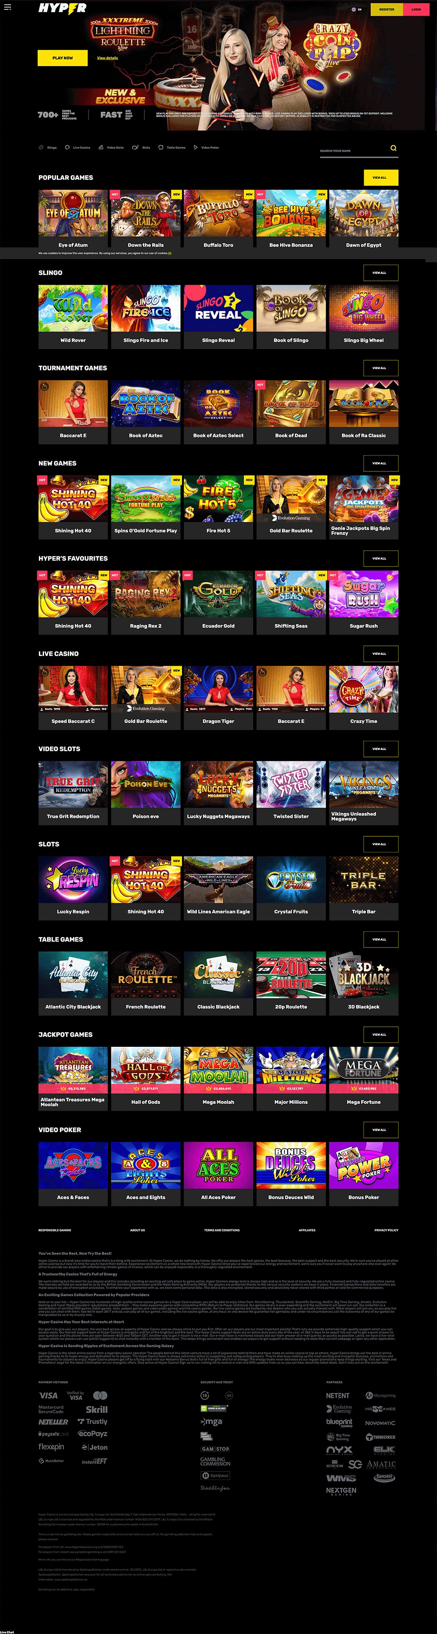
Task: Click the search magnifier icon
Action: coord(393,148)
